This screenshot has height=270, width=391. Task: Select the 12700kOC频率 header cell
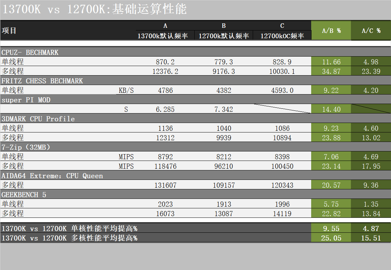pos(282,36)
